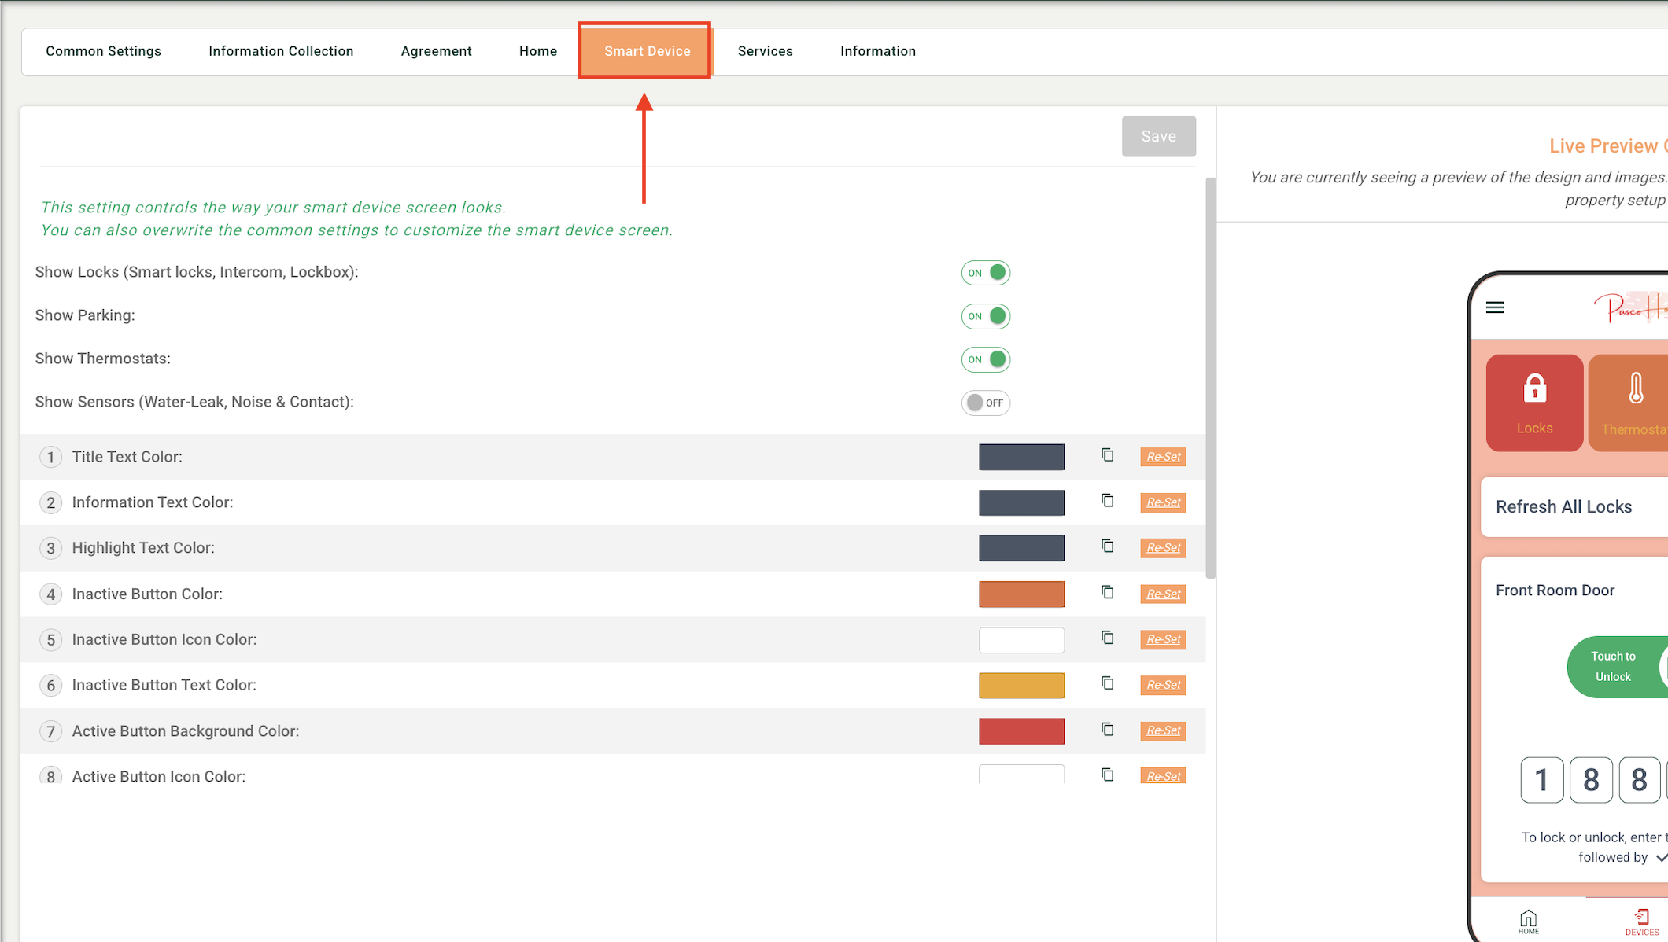Toggle the Show Thermostats switch
1668x942 pixels.
(x=985, y=359)
